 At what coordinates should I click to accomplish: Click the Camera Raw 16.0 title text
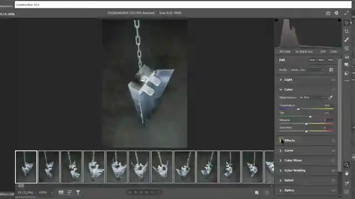point(28,5)
